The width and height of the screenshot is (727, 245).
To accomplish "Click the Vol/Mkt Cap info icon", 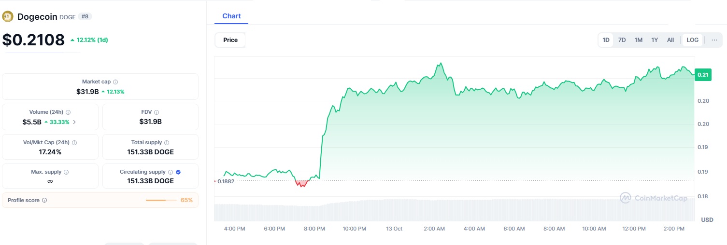I will point(74,143).
